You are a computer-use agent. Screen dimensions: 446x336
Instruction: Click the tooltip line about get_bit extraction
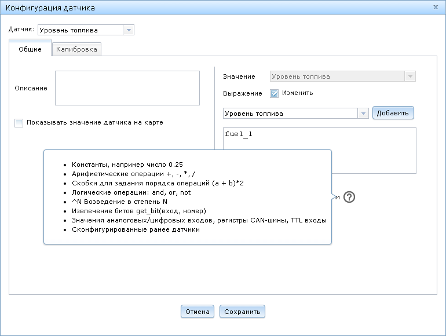tap(139, 211)
